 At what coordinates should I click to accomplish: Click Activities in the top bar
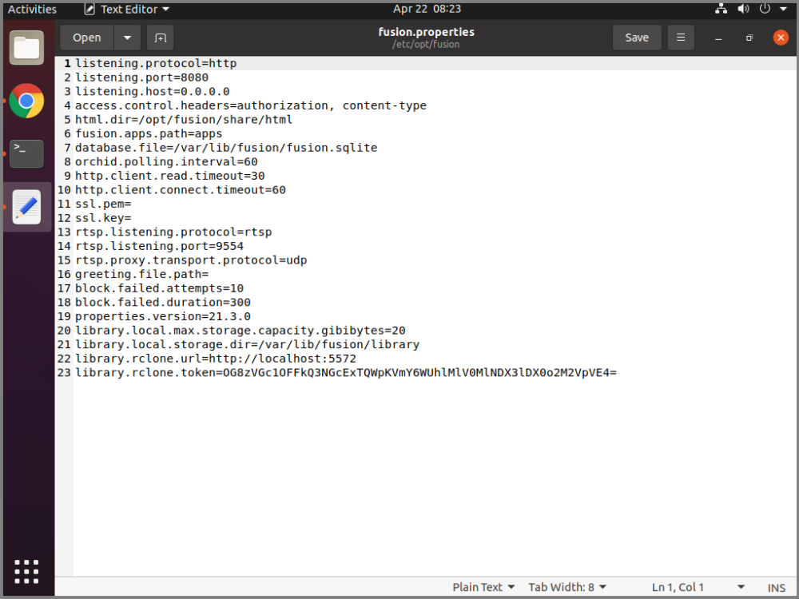tap(32, 9)
